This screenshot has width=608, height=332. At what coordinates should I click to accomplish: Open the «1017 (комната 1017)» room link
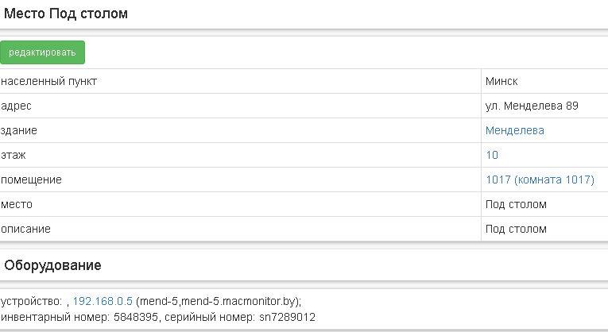coord(540,180)
